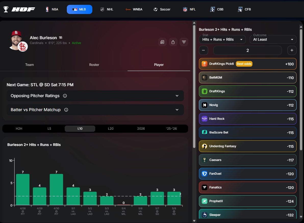Click the Hard Rock logo icon

205,119
